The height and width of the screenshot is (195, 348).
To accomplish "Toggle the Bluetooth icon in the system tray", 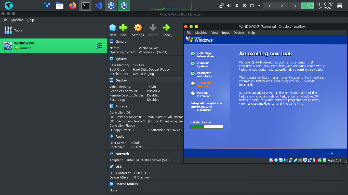I will coord(237,6).
